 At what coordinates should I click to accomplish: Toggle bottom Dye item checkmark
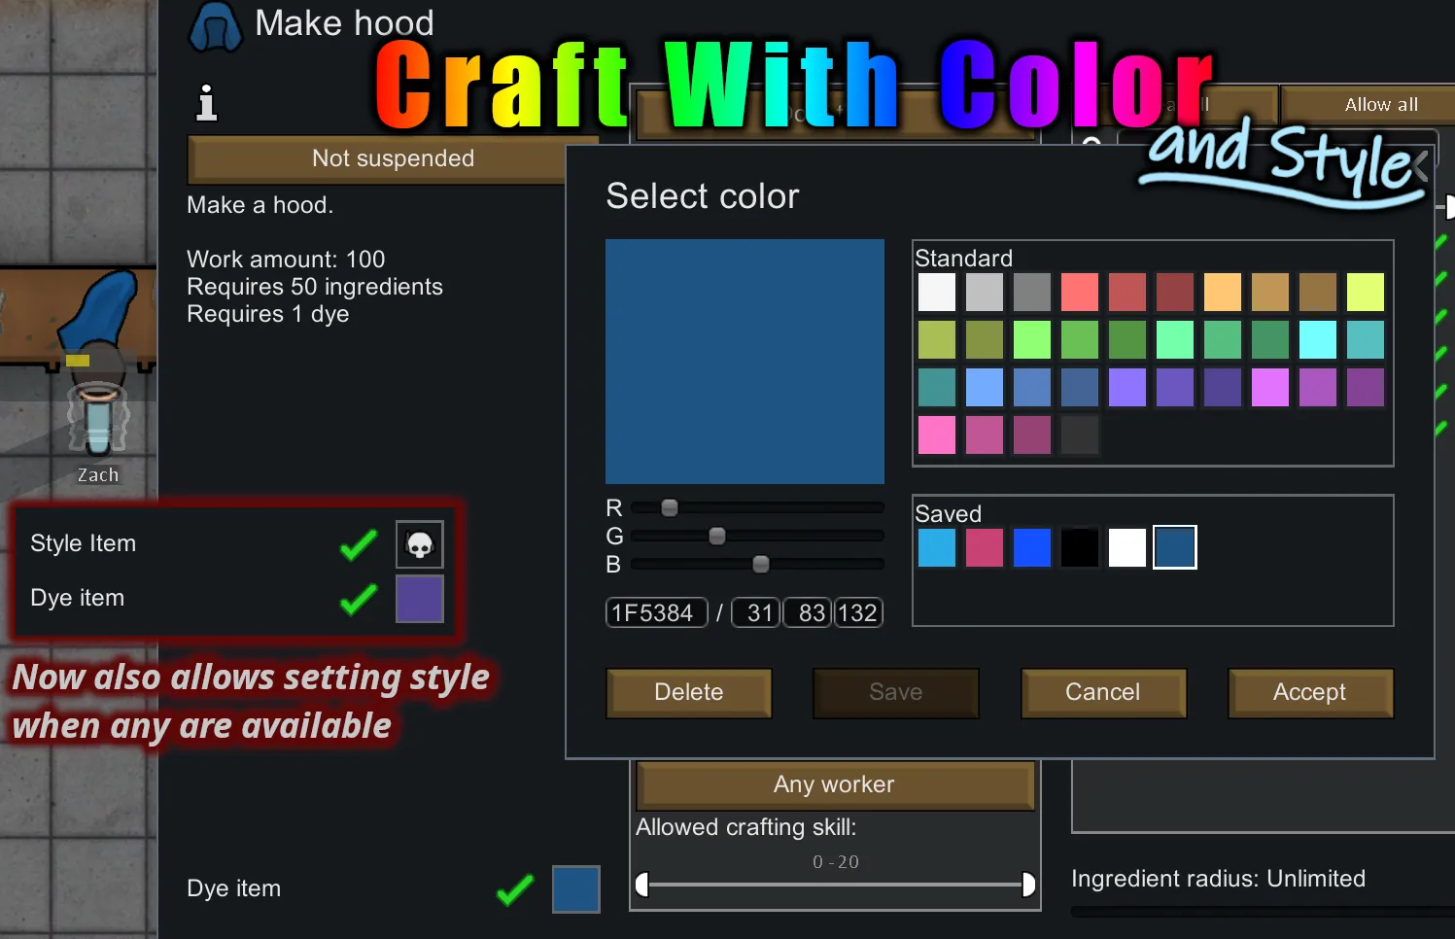pyautogui.click(x=515, y=889)
